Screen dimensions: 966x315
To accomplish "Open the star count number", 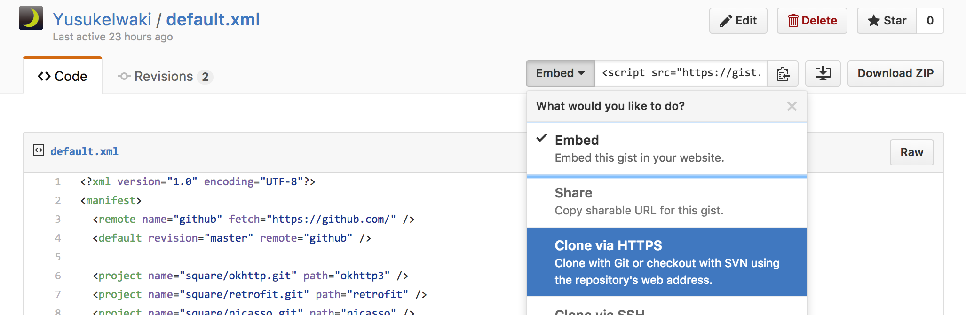I will pos(930,21).
